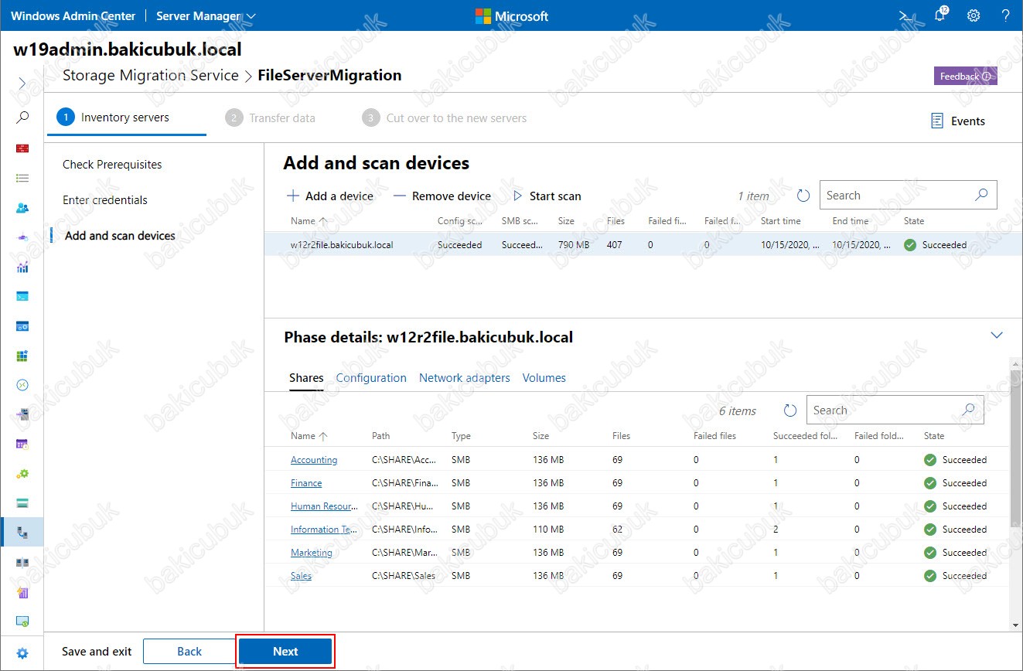Image resolution: width=1023 pixels, height=671 pixels.
Task: Open the PowerShell console icon in header
Action: (904, 15)
